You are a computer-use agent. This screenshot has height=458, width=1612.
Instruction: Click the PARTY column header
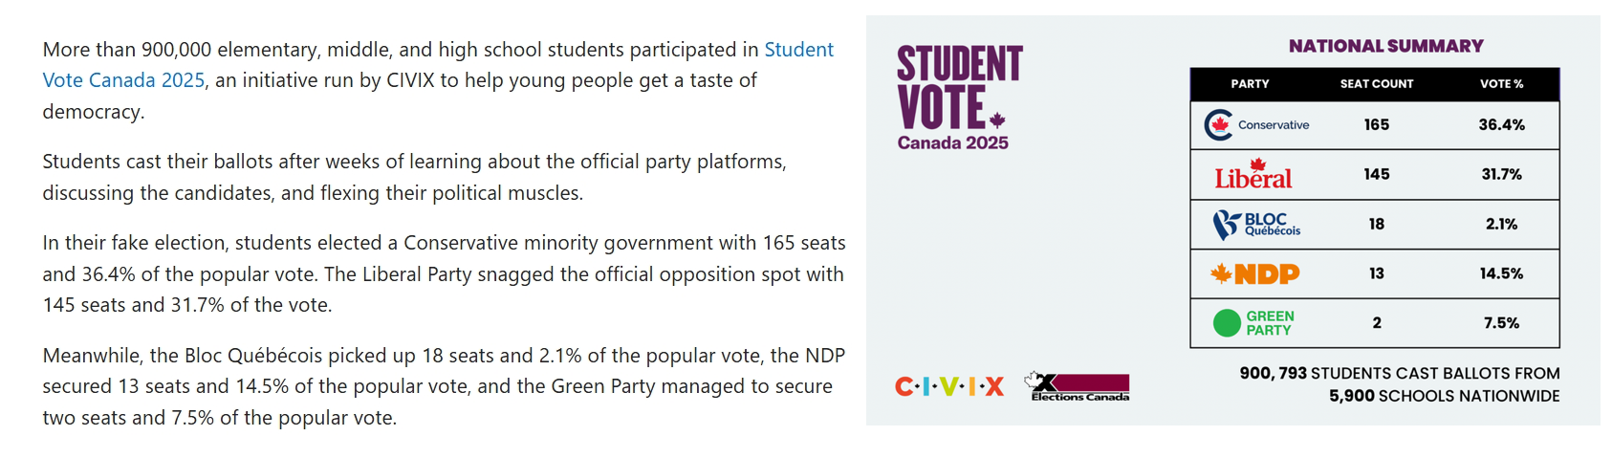tap(1250, 84)
